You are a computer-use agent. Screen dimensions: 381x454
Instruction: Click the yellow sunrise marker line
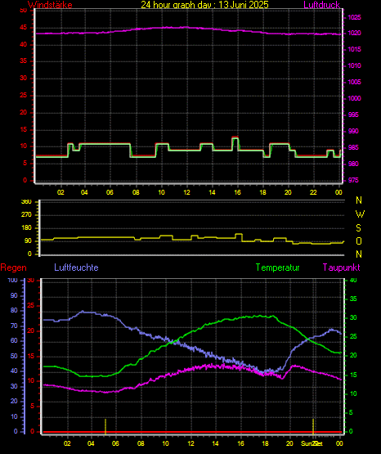tap(105, 426)
